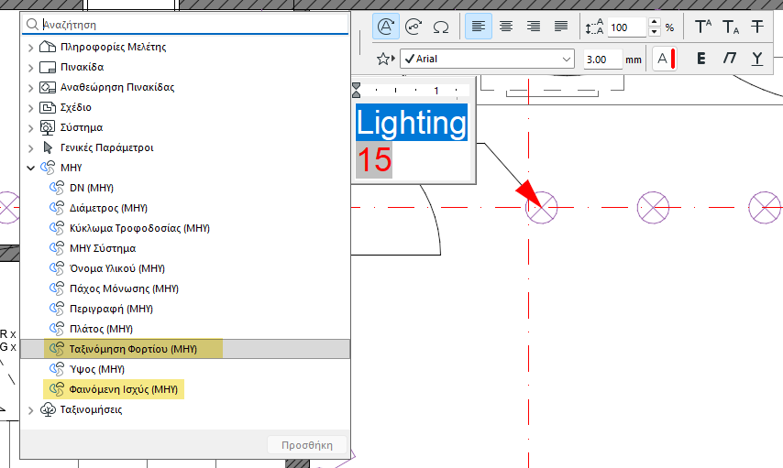Click the Σύστημα system icon
Image resolution: width=783 pixels, height=468 pixels.
tap(48, 127)
